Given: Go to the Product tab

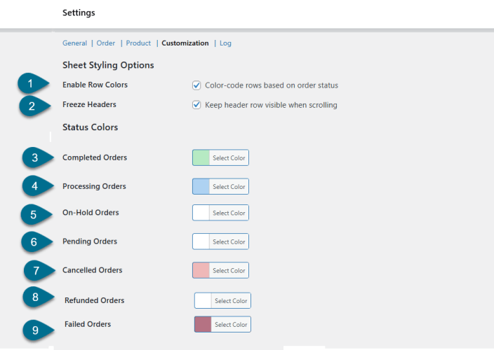Looking at the screenshot, I should tap(138, 43).
